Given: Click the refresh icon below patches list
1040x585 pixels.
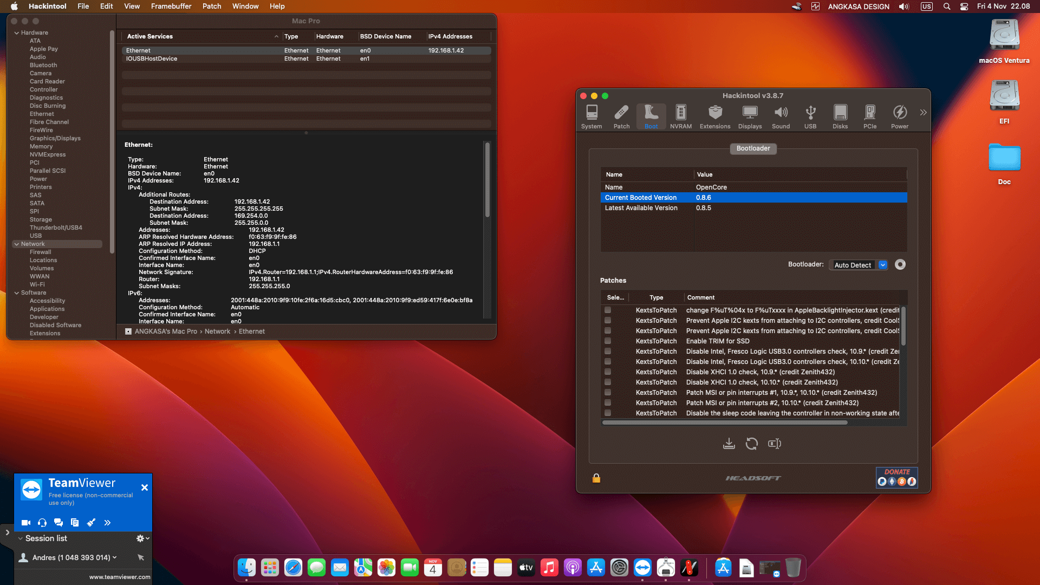Looking at the screenshot, I should (x=751, y=444).
